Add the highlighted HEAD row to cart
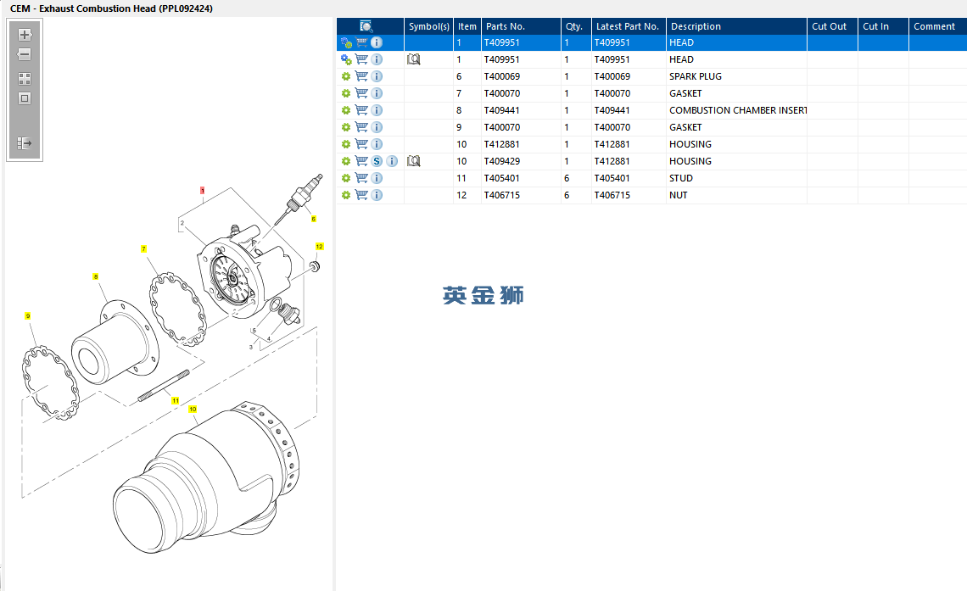The width and height of the screenshot is (967, 591). [361, 42]
